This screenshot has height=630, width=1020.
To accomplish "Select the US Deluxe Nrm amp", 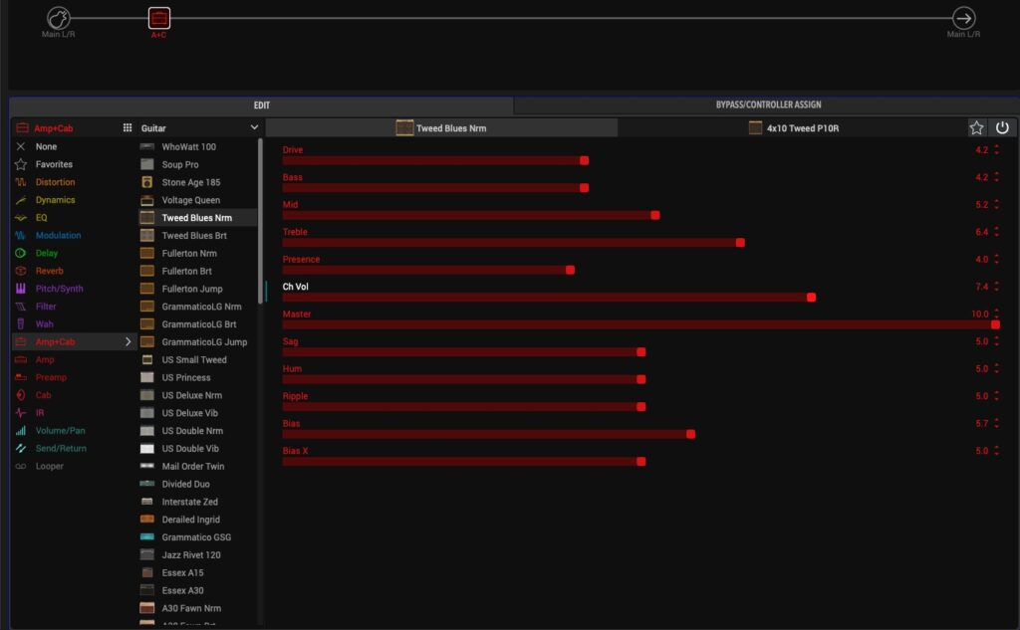I will click(x=192, y=395).
